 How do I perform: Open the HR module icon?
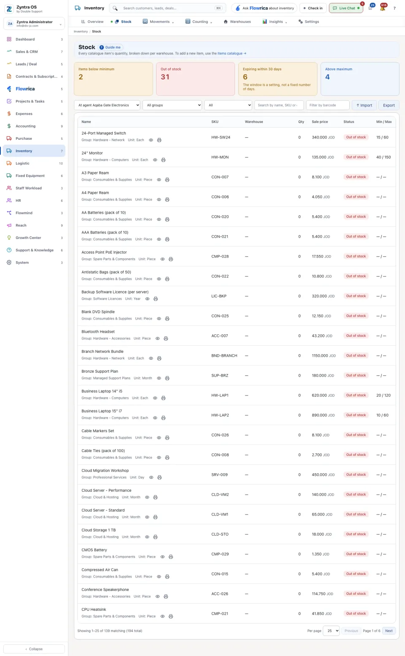(9, 201)
